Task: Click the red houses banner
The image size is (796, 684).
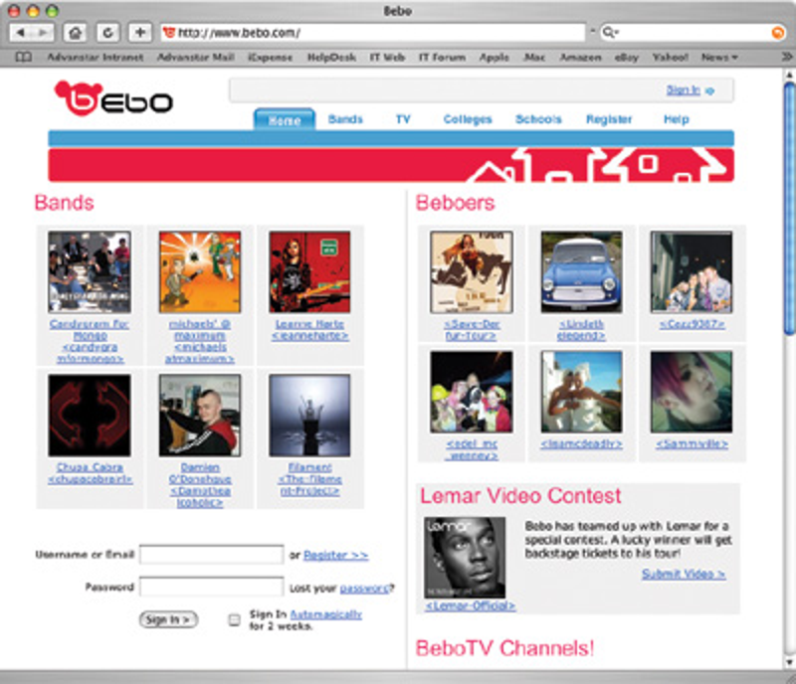Action: coord(391,165)
